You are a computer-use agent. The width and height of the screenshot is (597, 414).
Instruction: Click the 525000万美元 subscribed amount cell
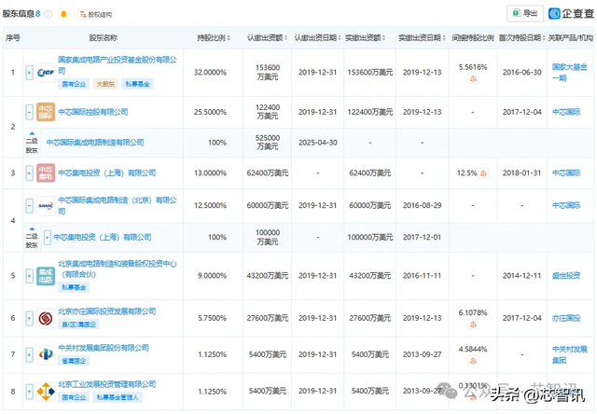[268, 143]
